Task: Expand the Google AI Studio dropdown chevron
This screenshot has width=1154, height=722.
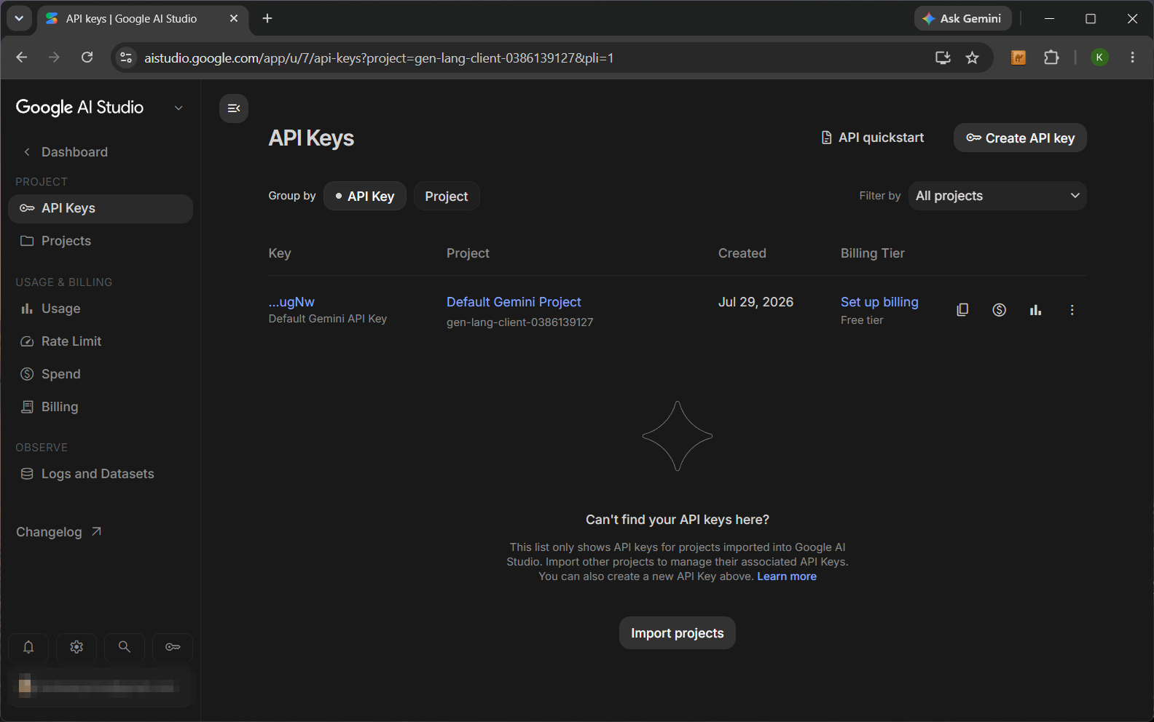Action: (178, 108)
